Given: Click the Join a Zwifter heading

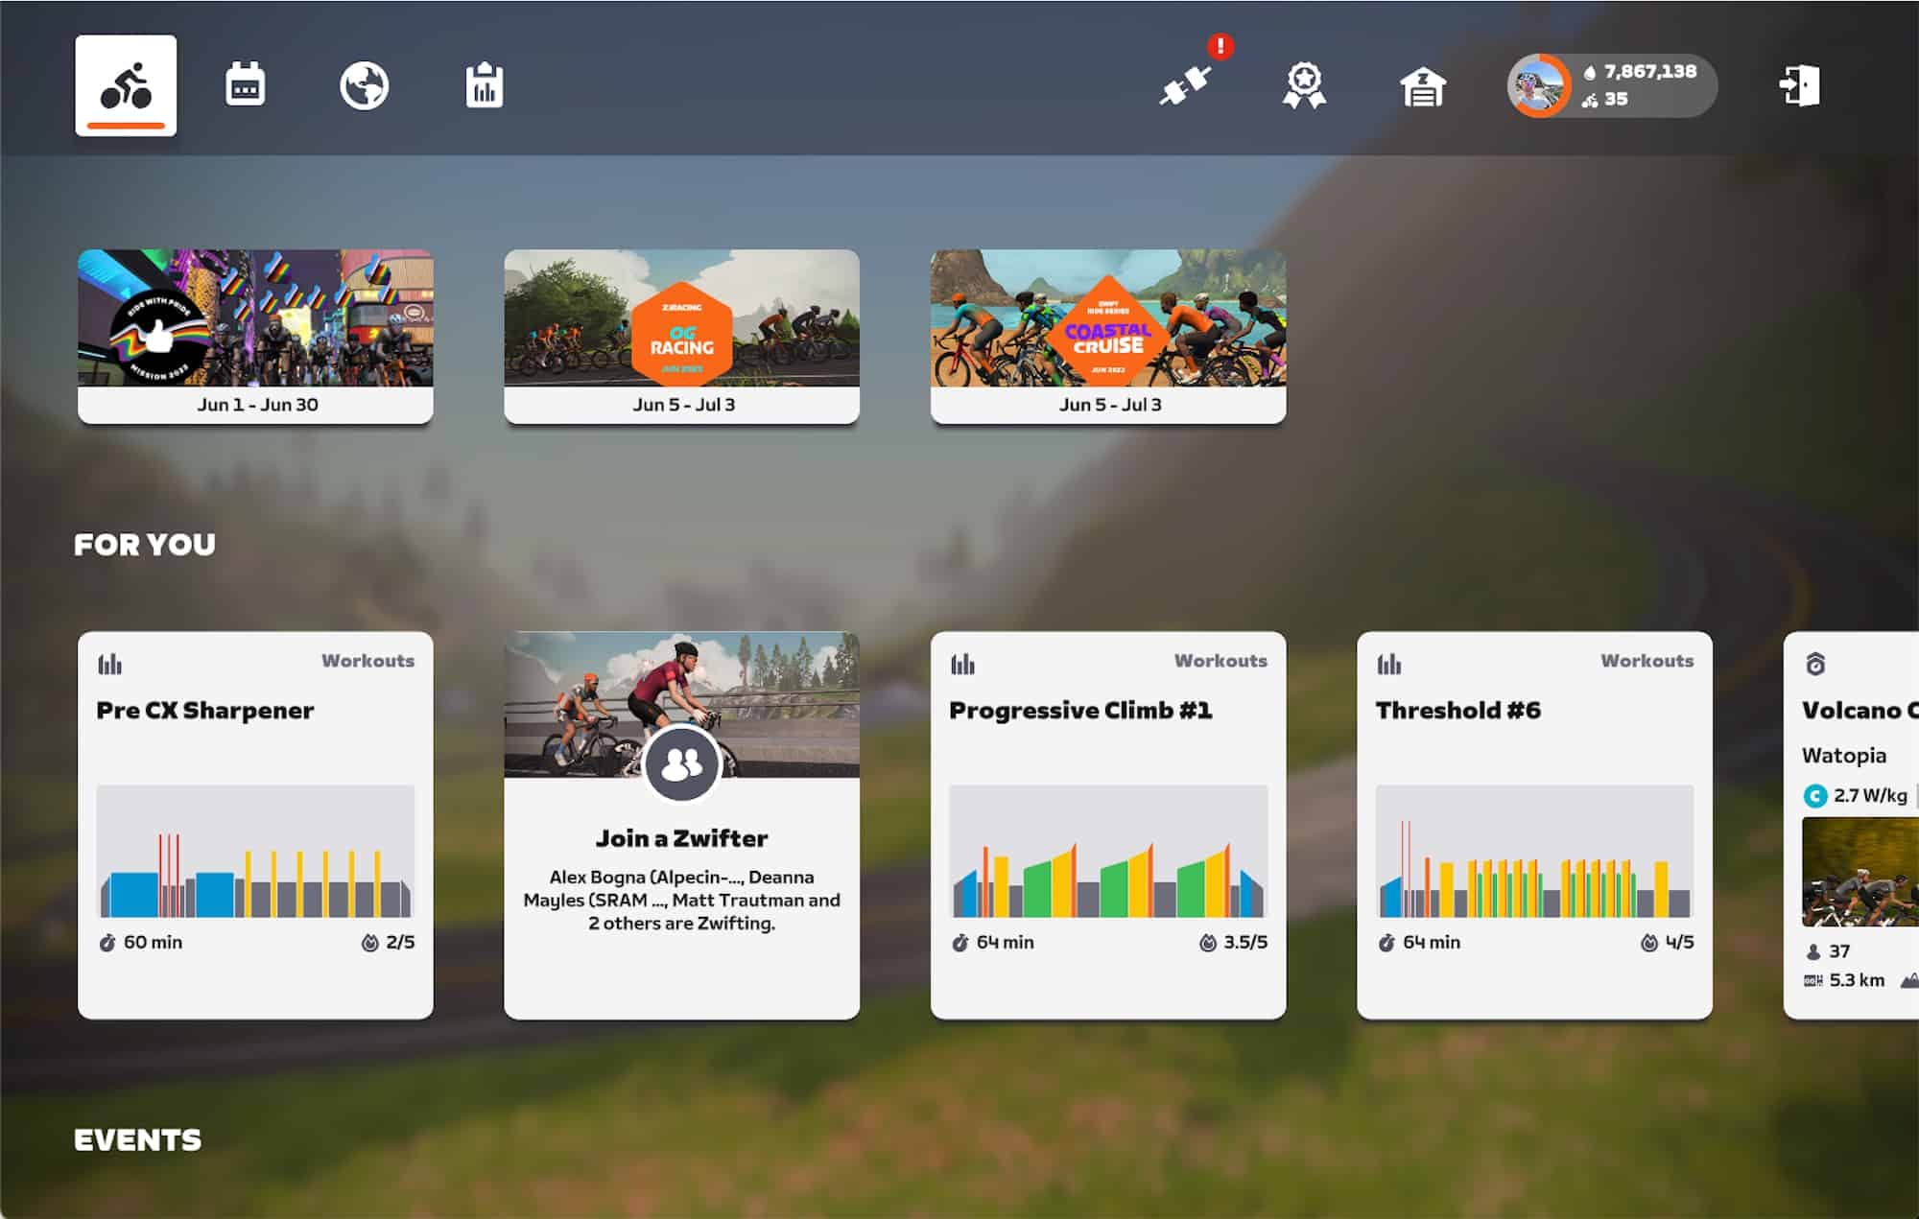Looking at the screenshot, I should point(681,839).
